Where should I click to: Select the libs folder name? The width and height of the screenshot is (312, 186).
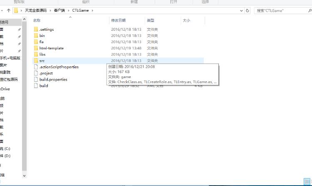point(42,54)
